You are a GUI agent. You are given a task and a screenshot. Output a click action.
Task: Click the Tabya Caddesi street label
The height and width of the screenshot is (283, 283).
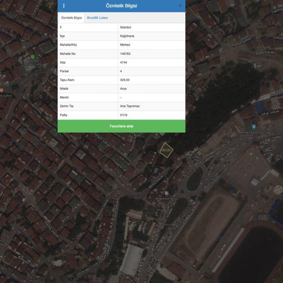click(x=241, y=42)
